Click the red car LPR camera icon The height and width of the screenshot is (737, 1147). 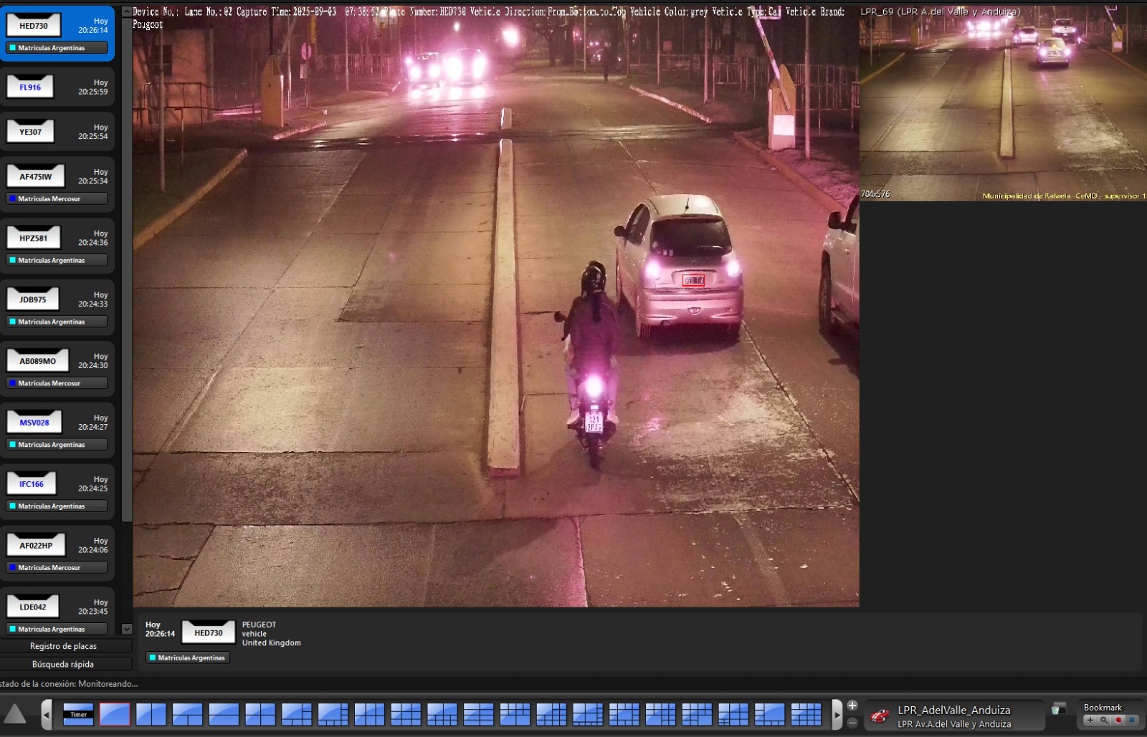pyautogui.click(x=880, y=716)
